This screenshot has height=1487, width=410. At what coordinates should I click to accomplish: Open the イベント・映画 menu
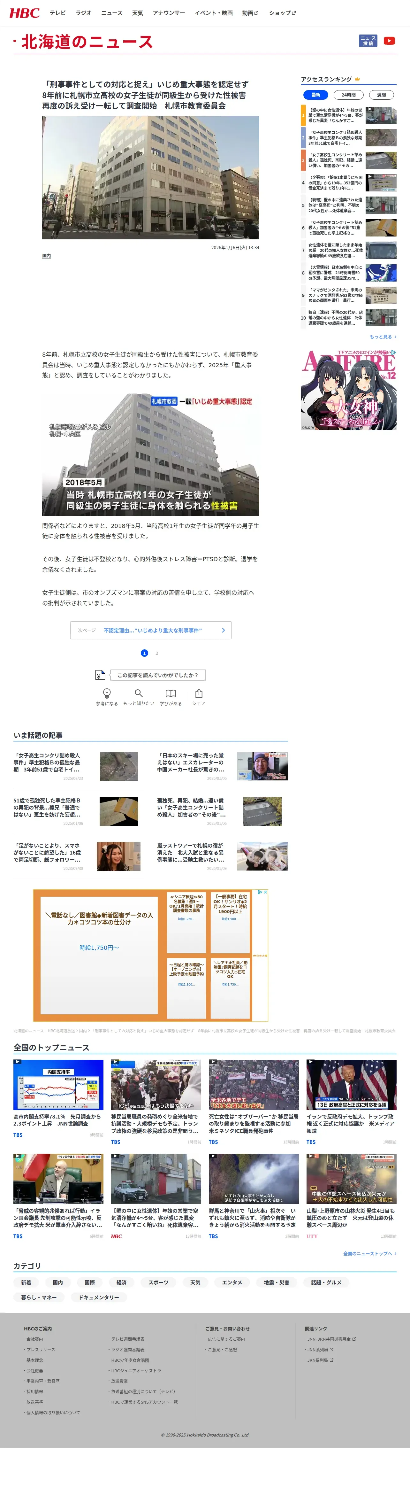click(x=213, y=13)
